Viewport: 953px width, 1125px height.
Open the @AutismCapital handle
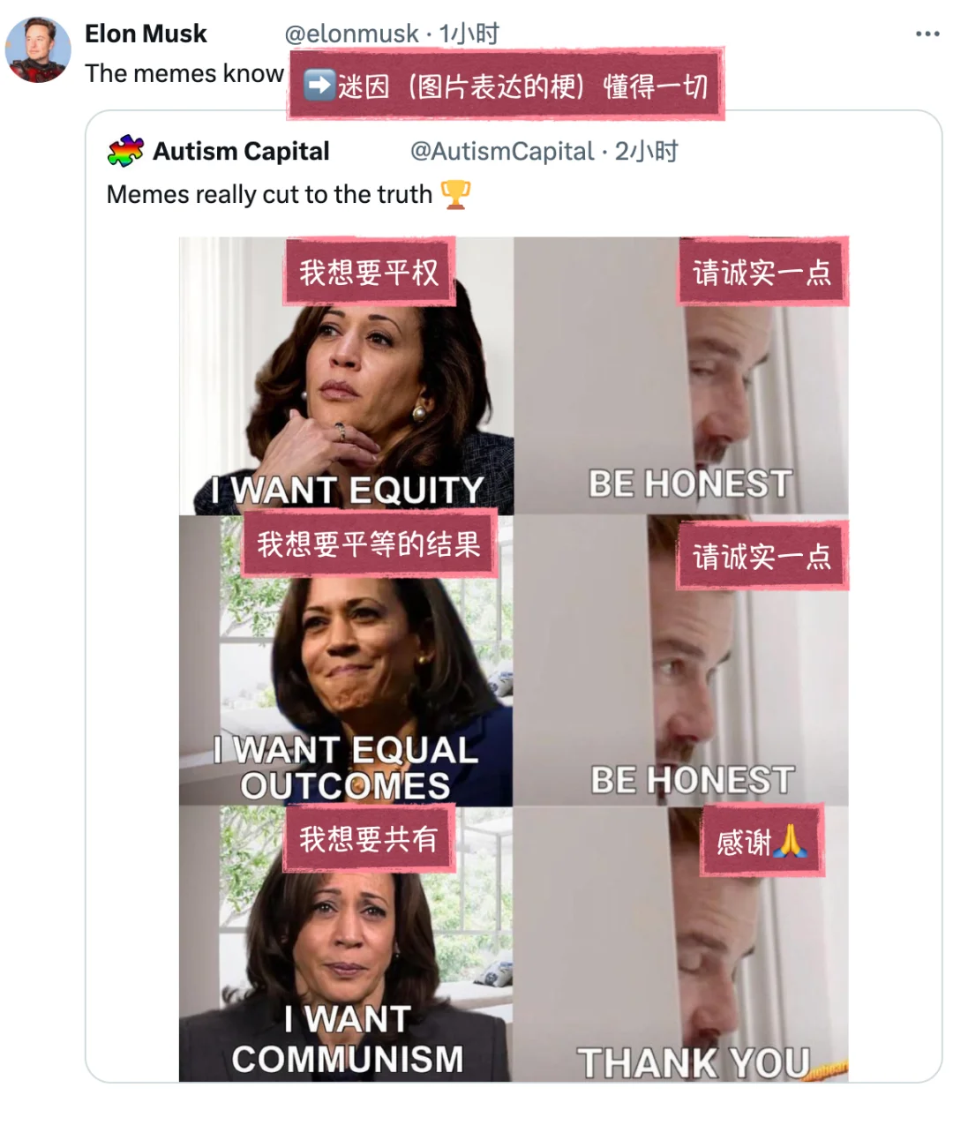coord(502,151)
